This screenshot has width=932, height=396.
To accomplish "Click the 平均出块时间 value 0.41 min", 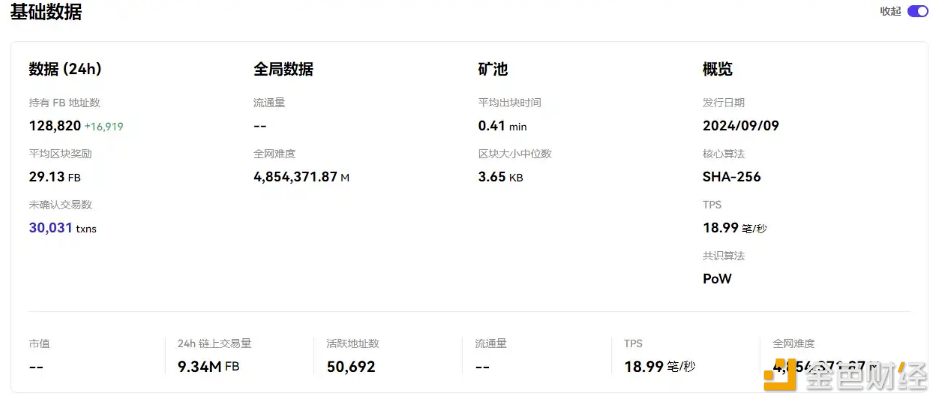I will pos(502,126).
